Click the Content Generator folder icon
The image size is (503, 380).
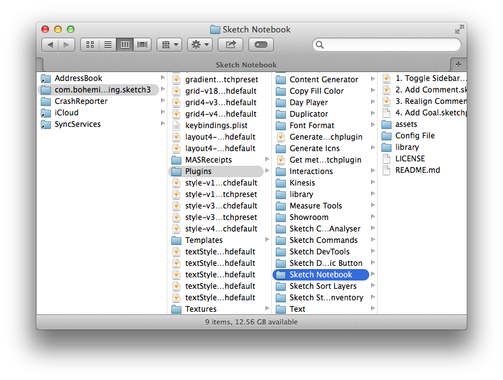[281, 79]
